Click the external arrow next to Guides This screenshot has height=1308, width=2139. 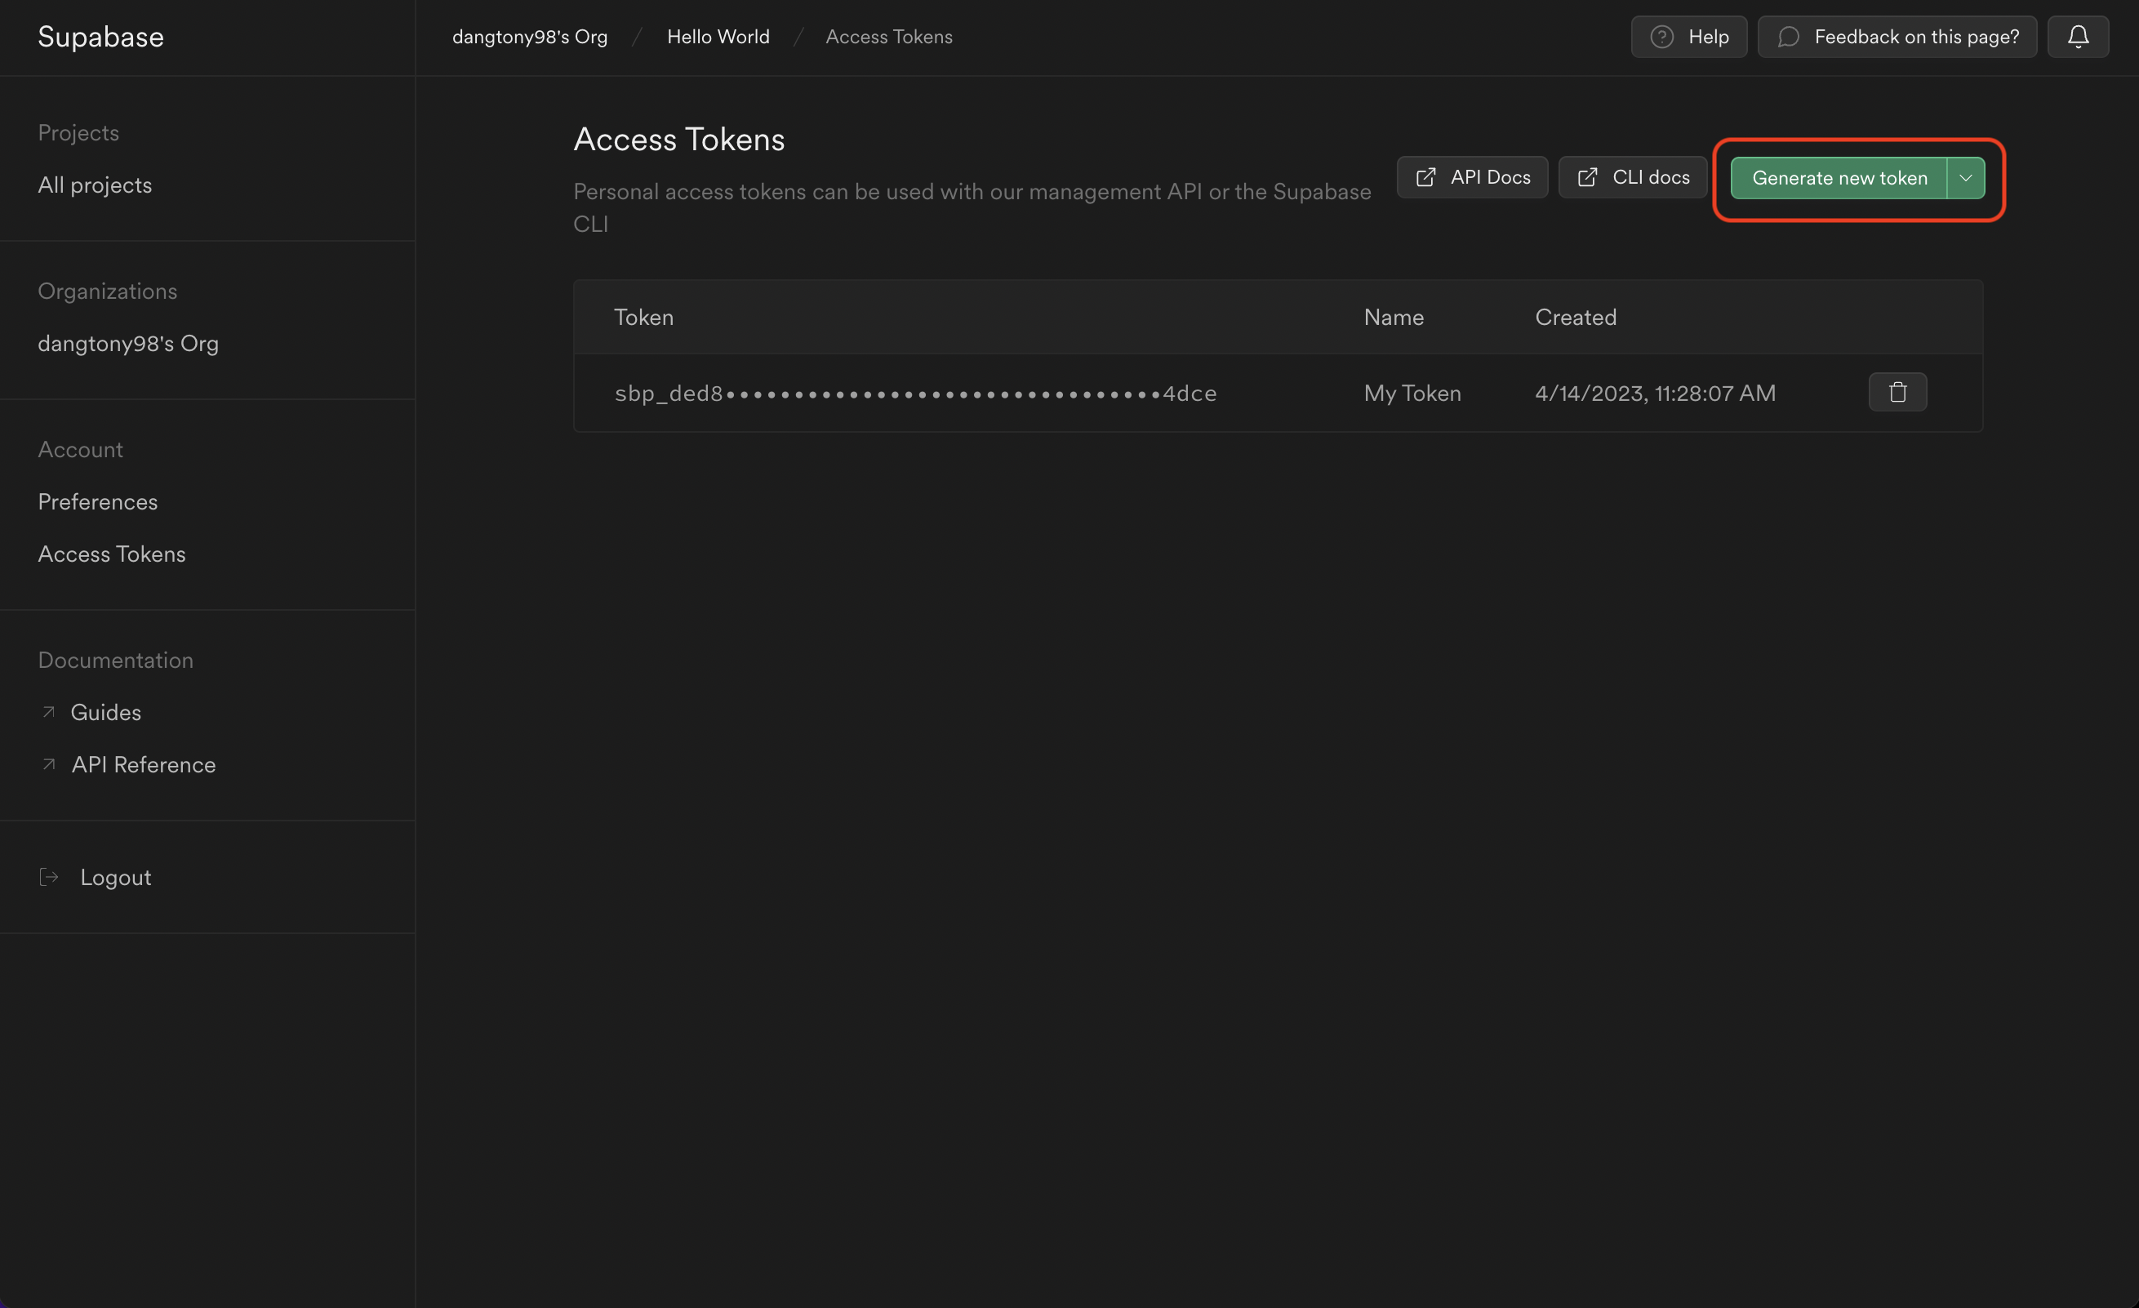(49, 712)
